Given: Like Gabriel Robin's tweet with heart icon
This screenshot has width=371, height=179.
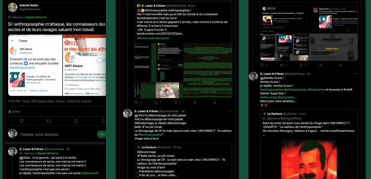Looking at the screenshot, I should pyautogui.click(x=76, y=121).
